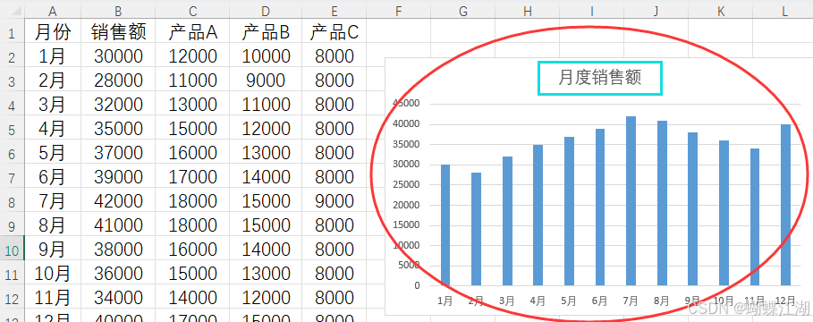Viewport: 813px width, 322px height.
Task: Click chart axis label 6月
Action: [600, 301]
